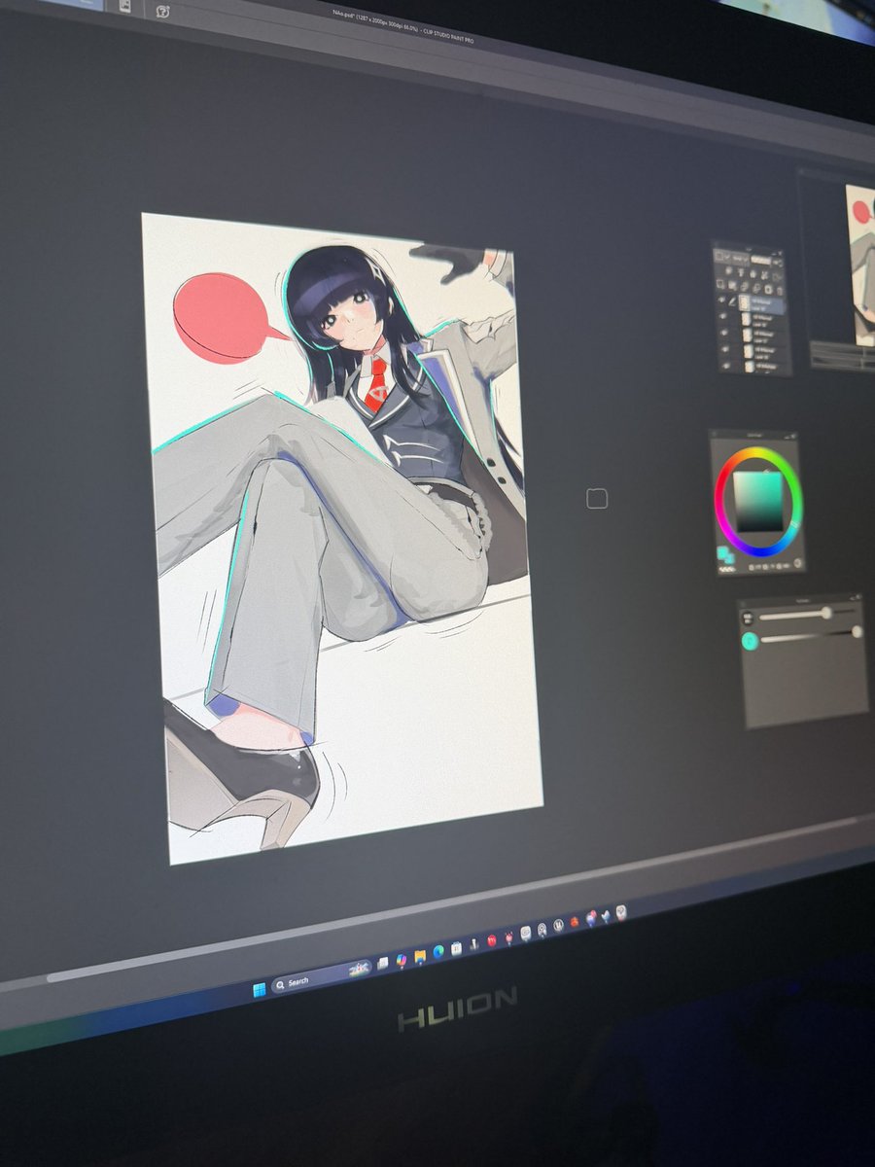Image resolution: width=875 pixels, height=1167 pixels.
Task: Click the teal circle icon beside the lower slider
Action: coord(750,641)
